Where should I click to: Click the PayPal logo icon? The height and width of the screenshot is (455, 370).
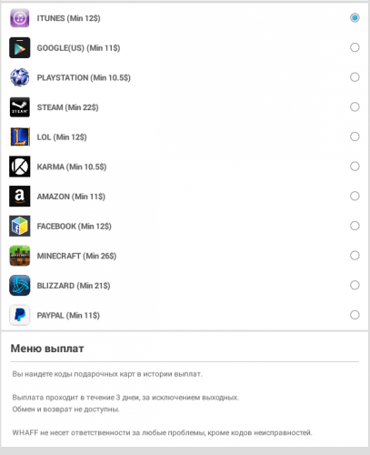pyautogui.click(x=20, y=315)
